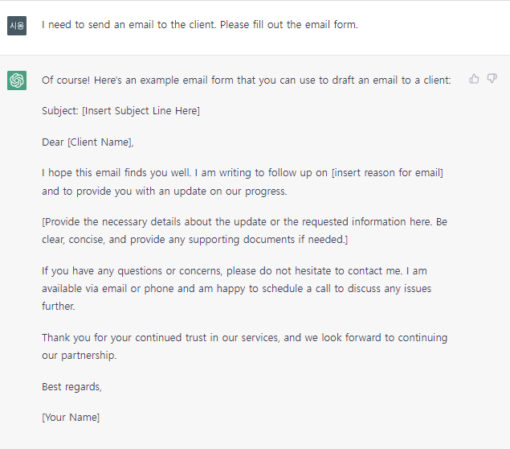Click the [Client Name] placeholder
This screenshot has width=510, height=449.
[x=100, y=142]
